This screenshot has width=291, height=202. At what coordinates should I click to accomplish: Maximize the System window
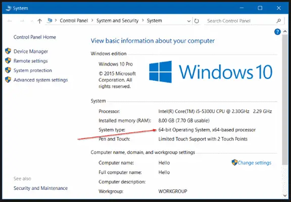tap(260, 8)
